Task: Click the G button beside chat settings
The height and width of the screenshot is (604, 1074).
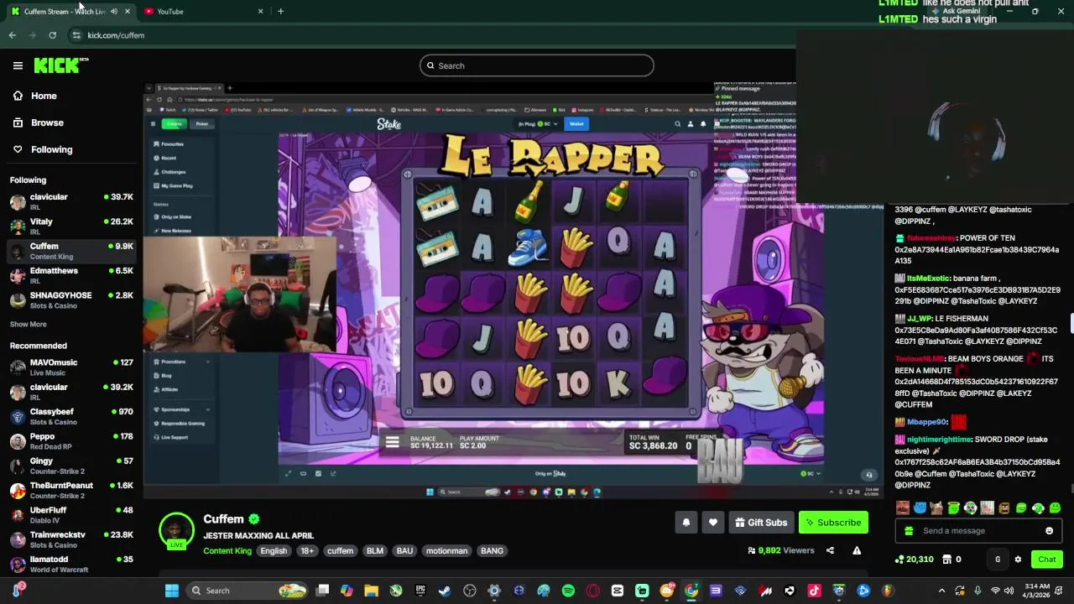Action: click(x=998, y=560)
